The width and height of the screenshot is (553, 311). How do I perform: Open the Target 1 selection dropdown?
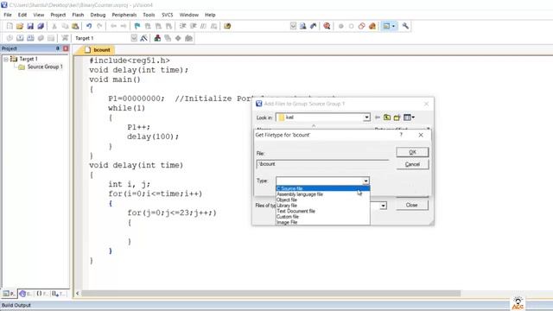134,38
